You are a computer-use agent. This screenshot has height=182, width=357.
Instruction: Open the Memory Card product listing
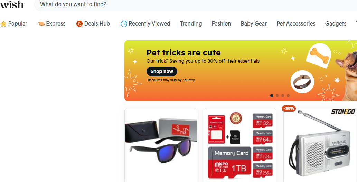240,145
